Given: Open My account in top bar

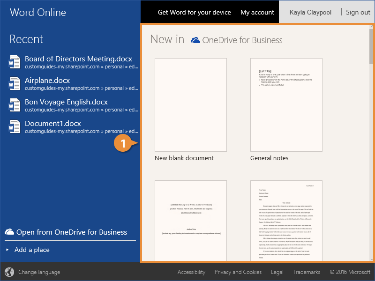Looking at the screenshot, I should (257, 12).
